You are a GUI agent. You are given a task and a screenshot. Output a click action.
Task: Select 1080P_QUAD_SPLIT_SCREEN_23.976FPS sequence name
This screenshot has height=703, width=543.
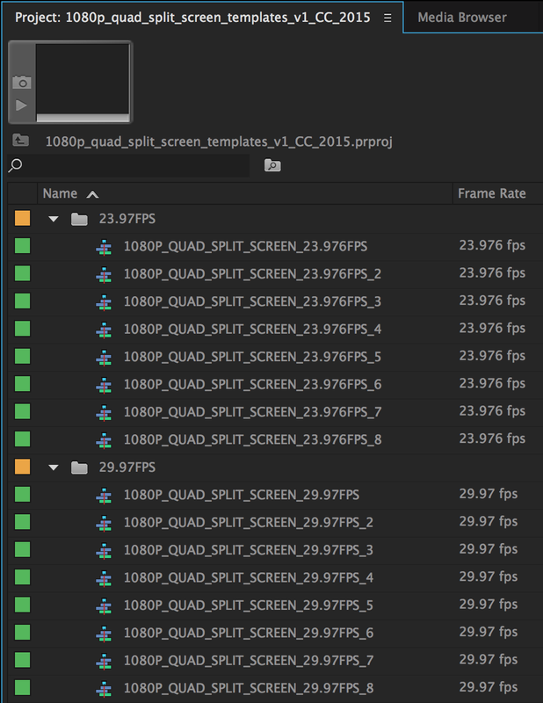point(246,247)
